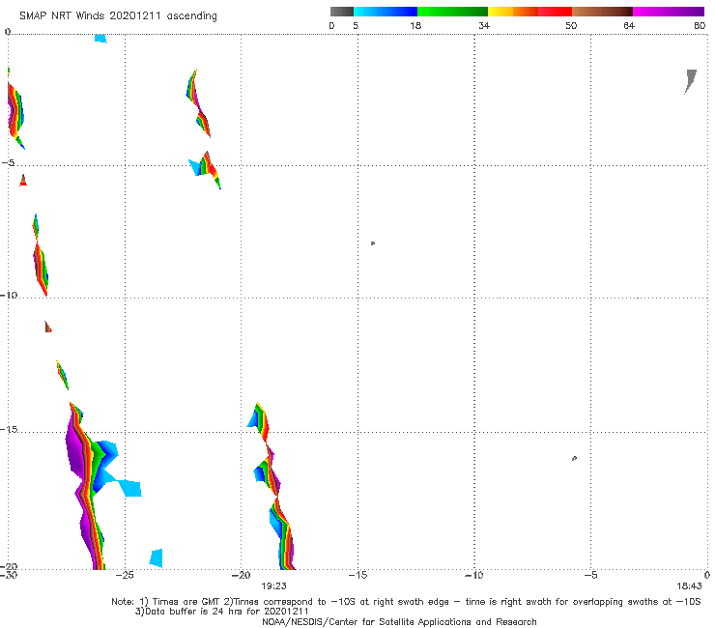
Task: Click the color bar label '50'
Action: click(x=571, y=25)
